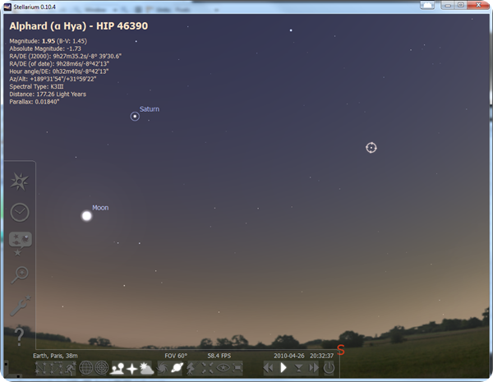Toggle the equatorial grid
The image size is (493, 382).
pos(85,368)
